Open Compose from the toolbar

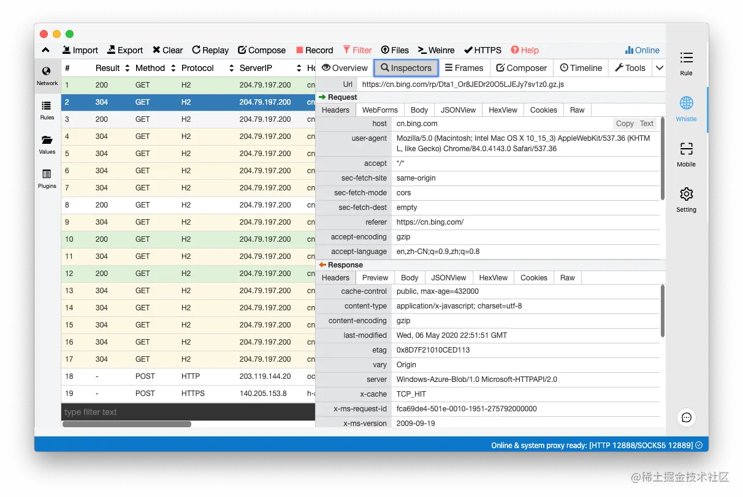pyautogui.click(x=262, y=50)
